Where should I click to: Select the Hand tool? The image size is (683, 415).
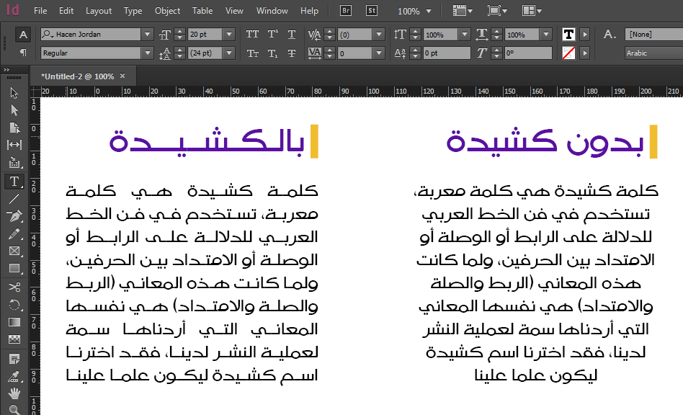(x=14, y=393)
